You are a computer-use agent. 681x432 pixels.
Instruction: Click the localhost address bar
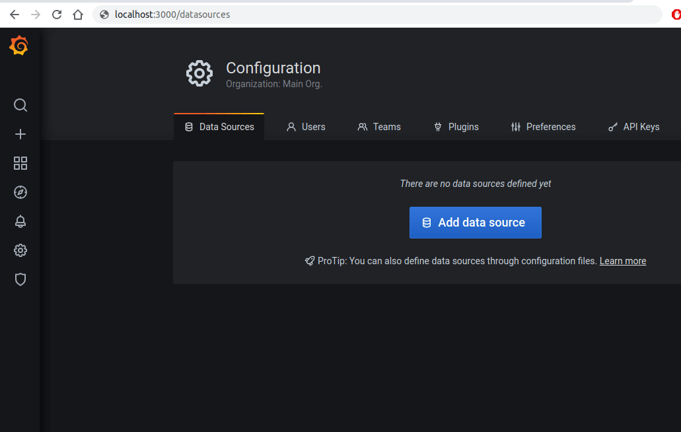[x=377, y=15]
